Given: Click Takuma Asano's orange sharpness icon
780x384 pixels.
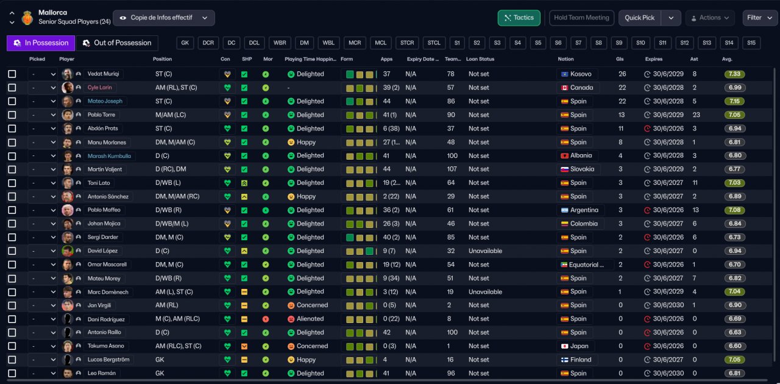Looking at the screenshot, I should coord(244,346).
